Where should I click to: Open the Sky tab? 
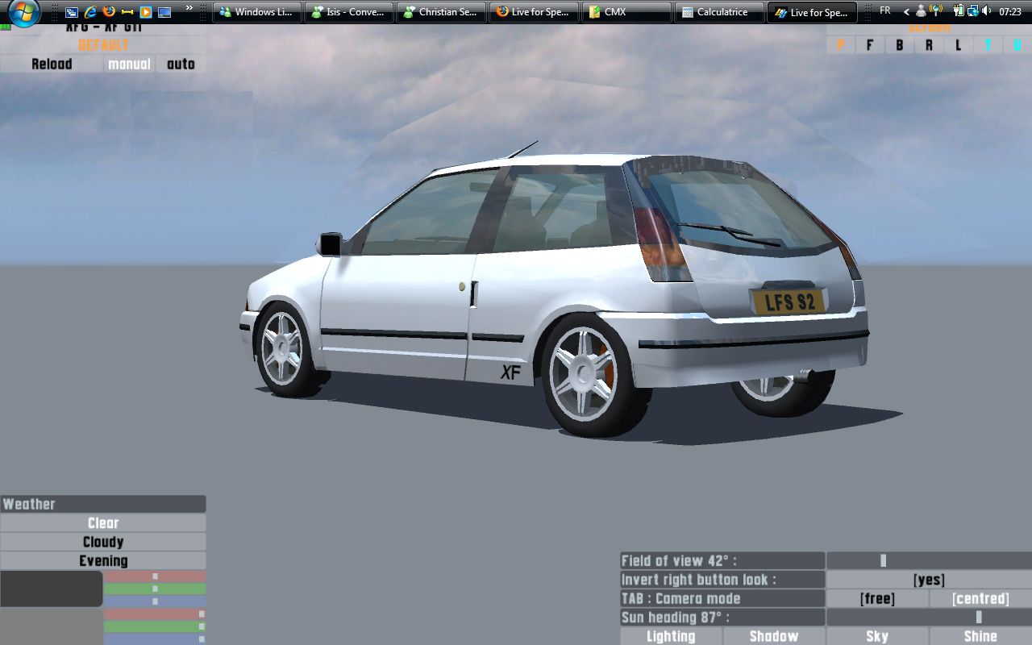(878, 636)
